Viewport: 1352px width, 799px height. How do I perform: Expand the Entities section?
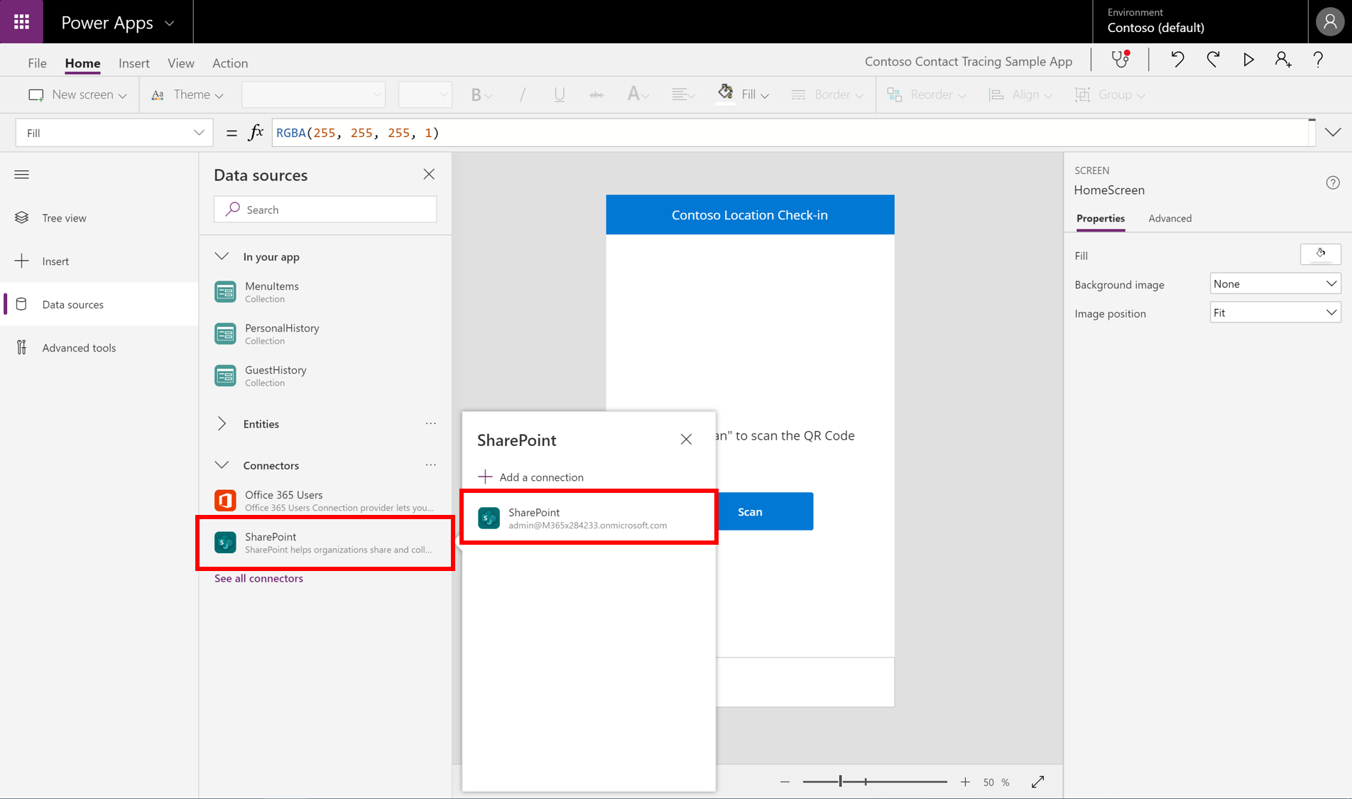click(222, 423)
